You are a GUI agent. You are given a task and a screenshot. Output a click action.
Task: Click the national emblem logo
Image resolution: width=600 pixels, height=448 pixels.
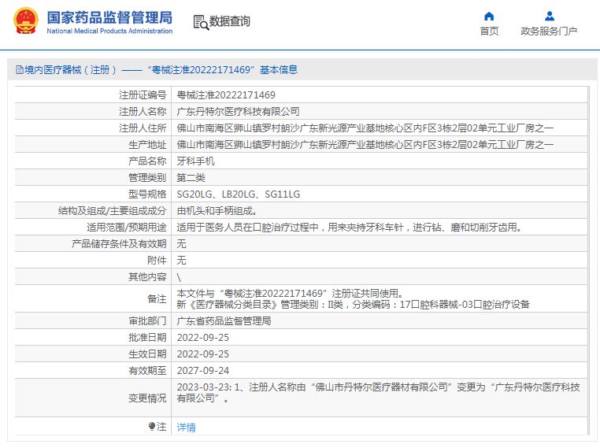(26, 21)
